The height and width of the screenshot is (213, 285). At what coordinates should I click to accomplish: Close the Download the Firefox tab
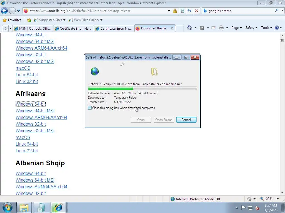172,29
